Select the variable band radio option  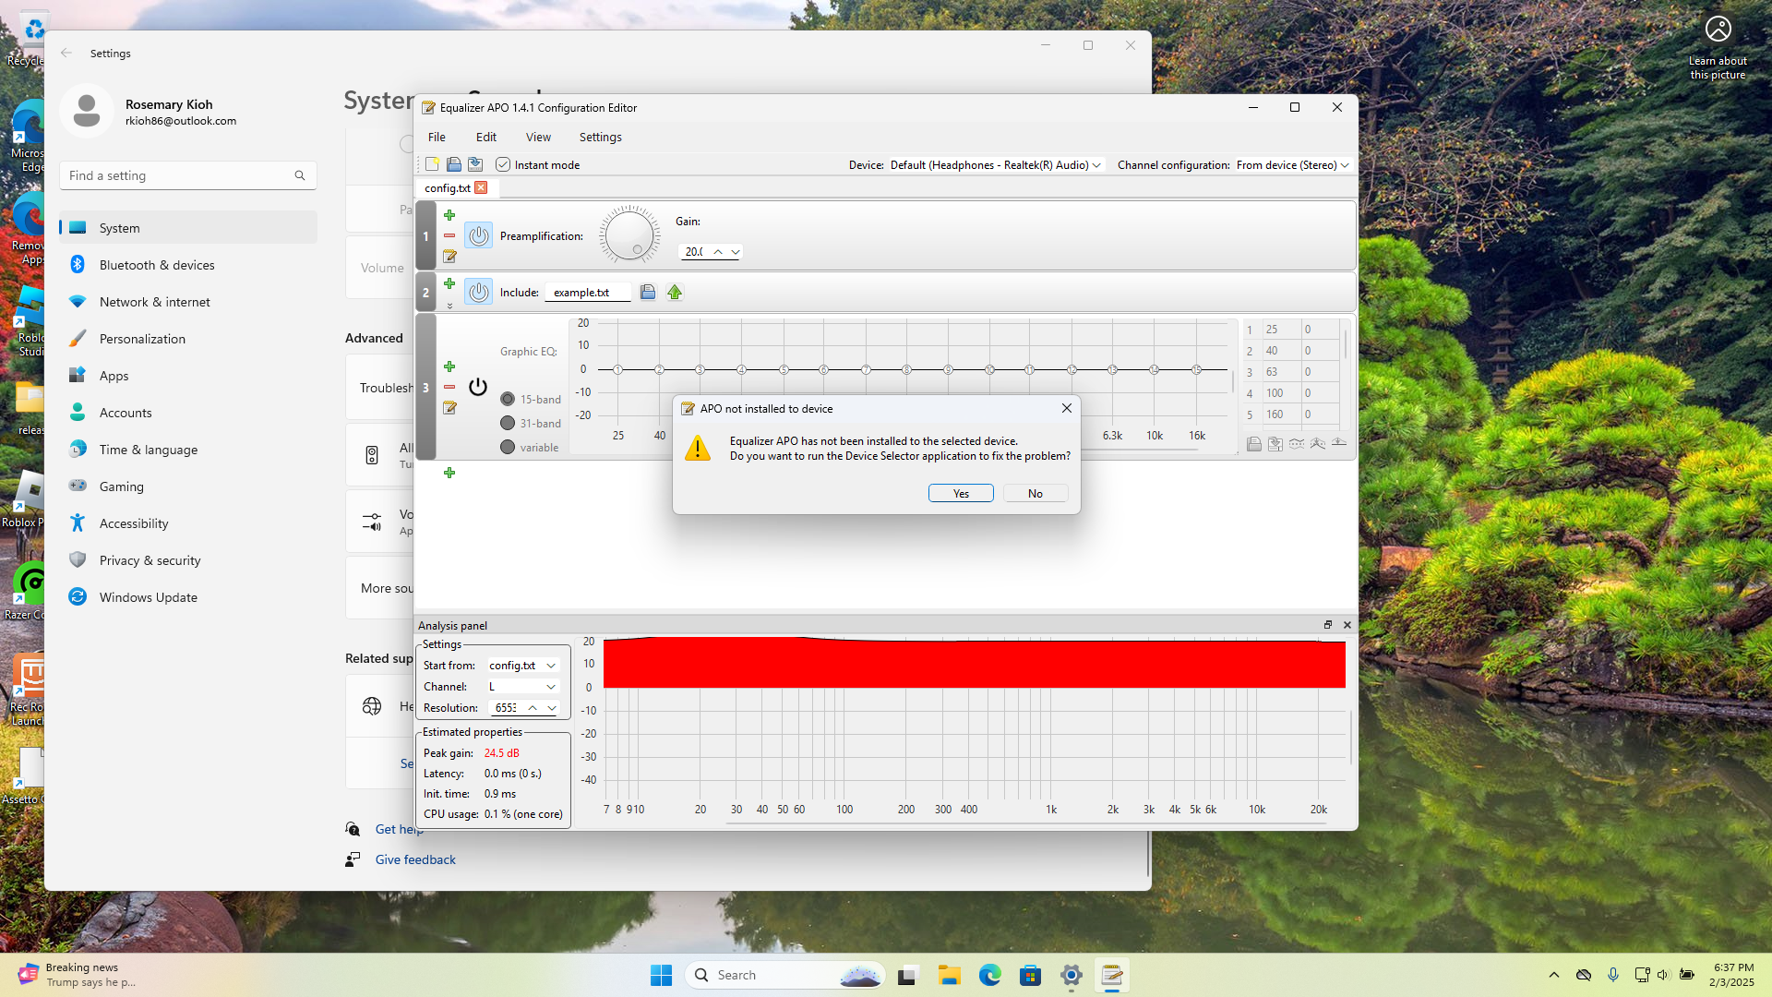(508, 447)
